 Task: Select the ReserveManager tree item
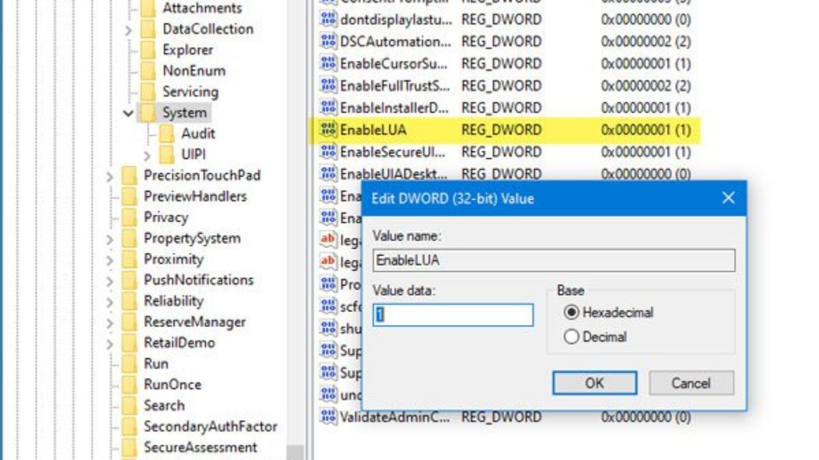point(195,322)
